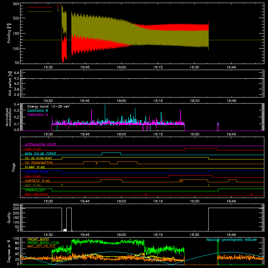Click the NON_SOLAR_EVENT raised cyan step
This screenshot has height=268, width=268.
click(x=112, y=153)
